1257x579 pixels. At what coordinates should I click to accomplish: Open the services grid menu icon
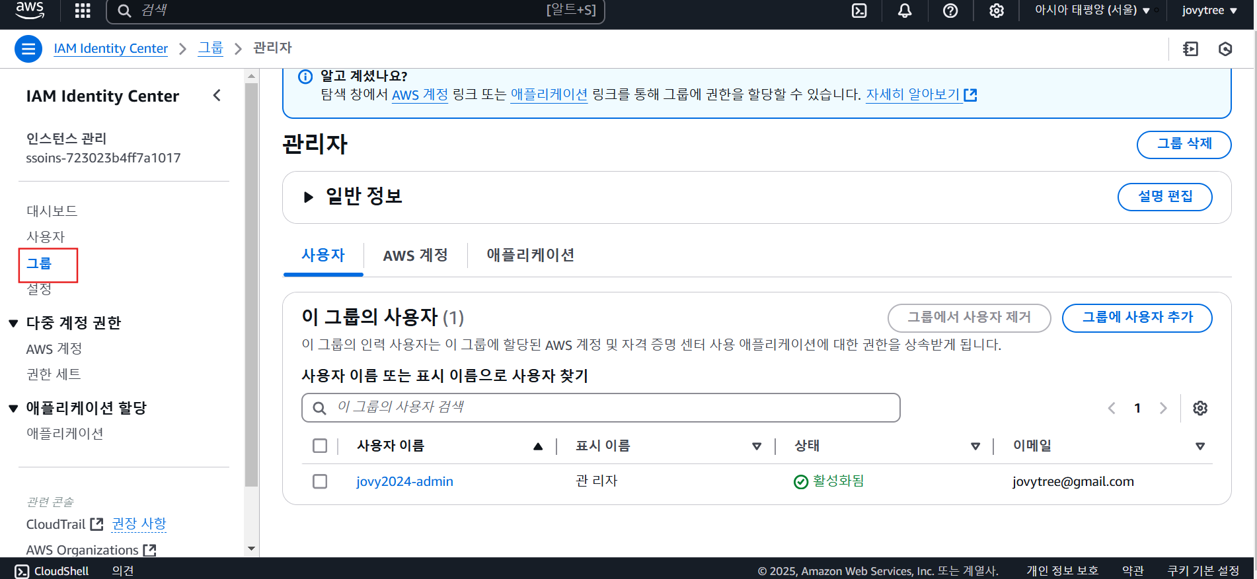pyautogui.click(x=83, y=11)
